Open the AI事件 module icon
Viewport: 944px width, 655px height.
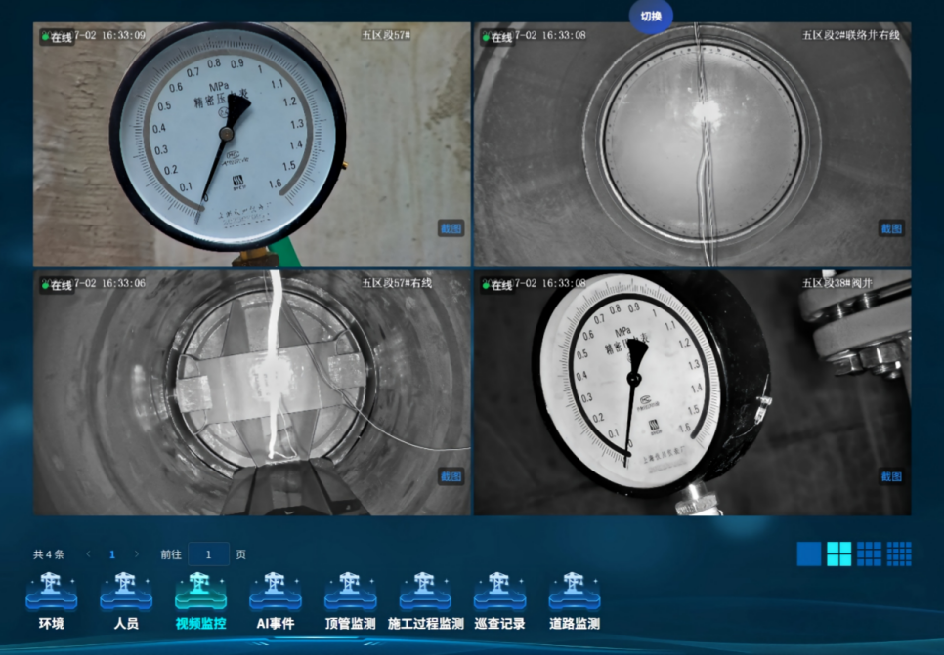[x=276, y=591]
